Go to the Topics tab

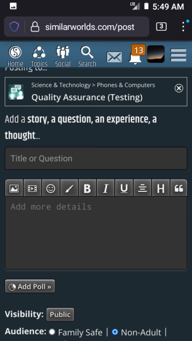click(39, 56)
